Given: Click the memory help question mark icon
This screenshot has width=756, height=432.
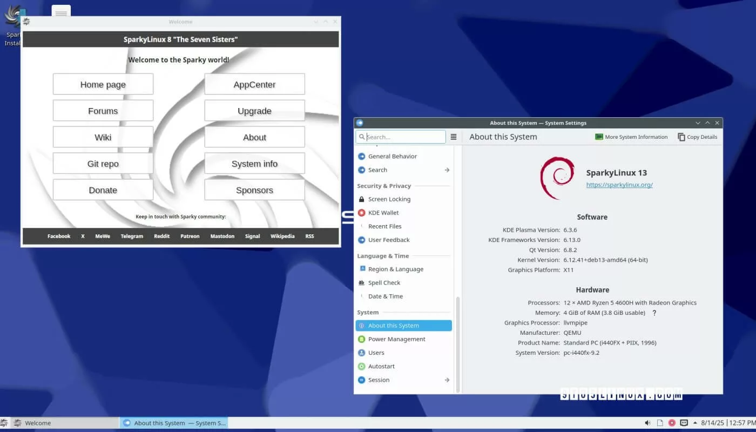Looking at the screenshot, I should [654, 313].
